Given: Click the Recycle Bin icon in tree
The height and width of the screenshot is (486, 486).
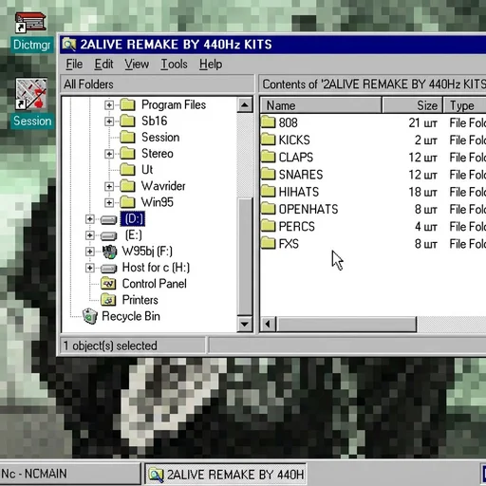Looking at the screenshot, I should [90, 316].
